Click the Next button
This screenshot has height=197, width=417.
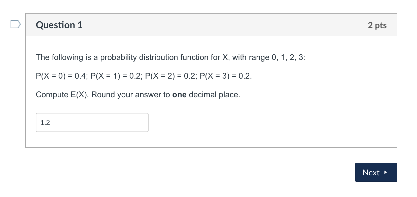pos(376,172)
